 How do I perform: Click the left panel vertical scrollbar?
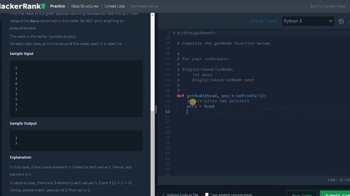(x=153, y=105)
